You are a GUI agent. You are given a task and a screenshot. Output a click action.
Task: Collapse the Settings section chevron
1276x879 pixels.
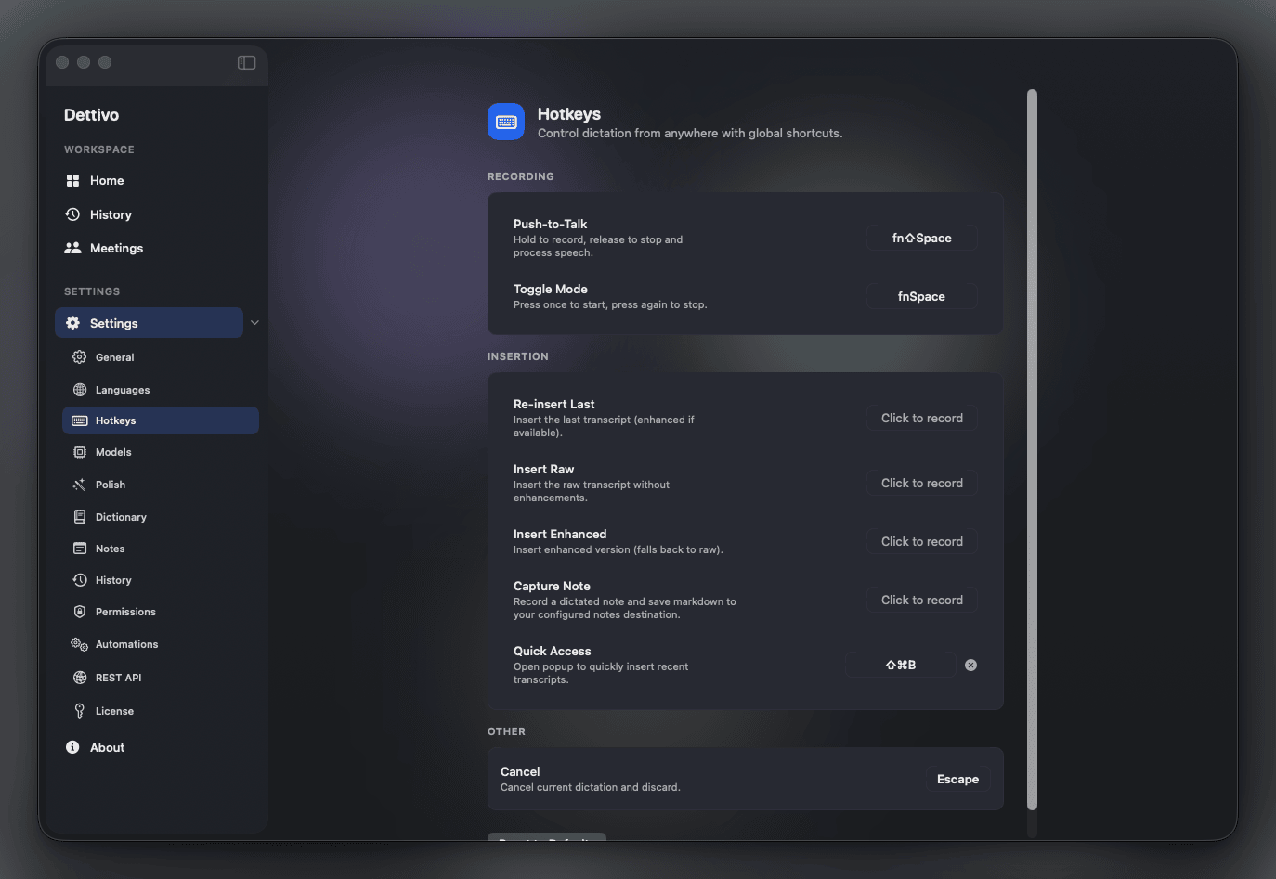(x=254, y=323)
